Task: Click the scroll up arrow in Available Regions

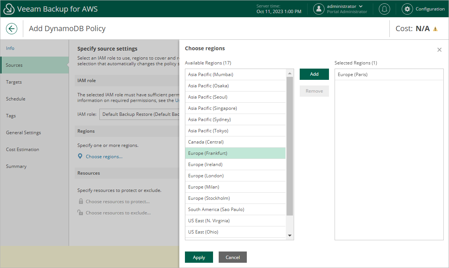Action: pos(290,73)
